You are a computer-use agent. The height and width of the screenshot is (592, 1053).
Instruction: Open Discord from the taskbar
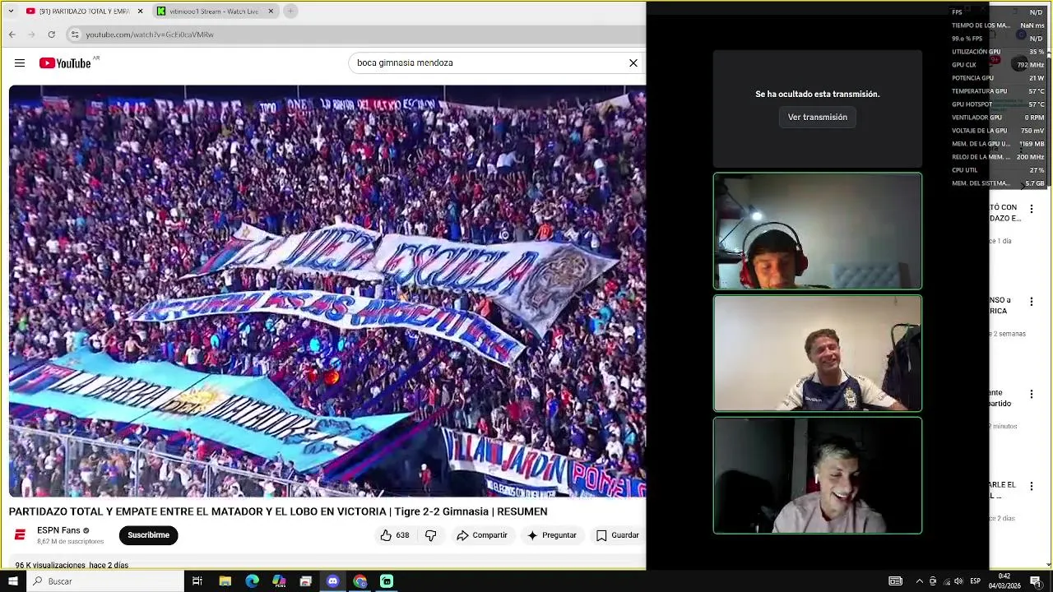pos(332,581)
